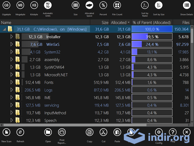The image size is (194, 146).
Task: Expand the Fonts folder
Action: coord(12,82)
